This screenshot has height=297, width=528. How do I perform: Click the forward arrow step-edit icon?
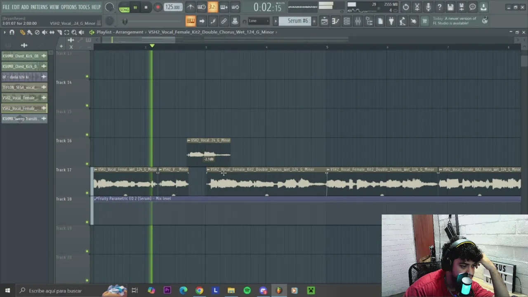201,21
